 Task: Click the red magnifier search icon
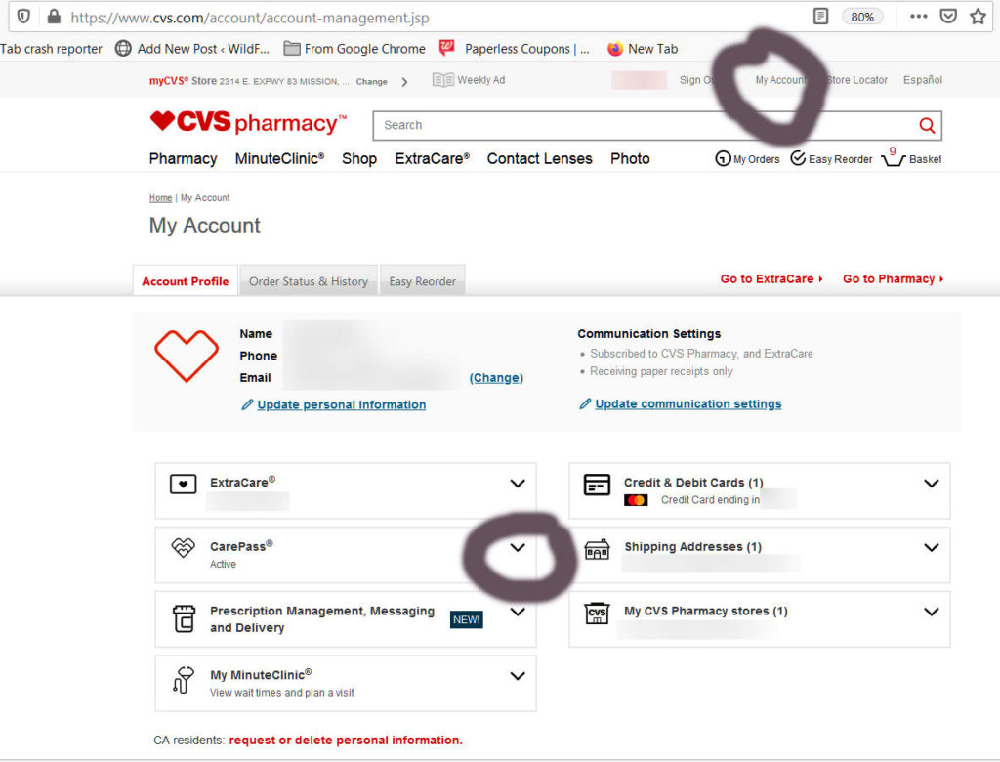(x=928, y=126)
